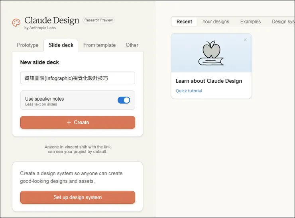The height and width of the screenshot is (218, 295).
Task: Open the From template tab
Action: [99, 45]
